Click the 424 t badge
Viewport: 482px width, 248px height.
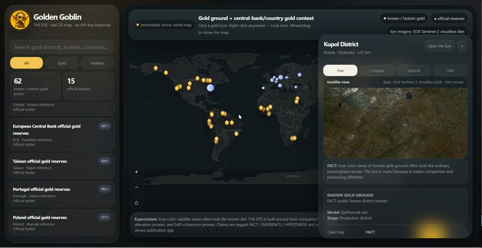point(105,161)
